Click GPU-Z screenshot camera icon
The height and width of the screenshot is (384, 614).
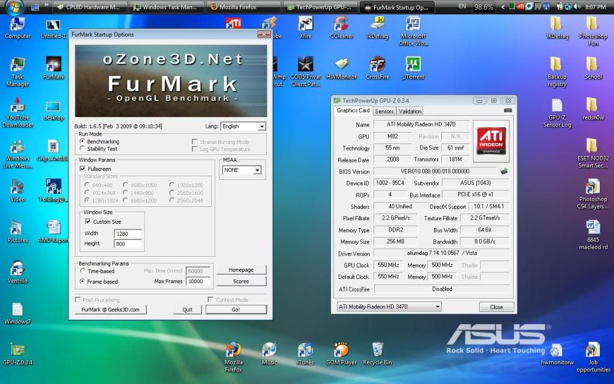pyautogui.click(x=508, y=110)
